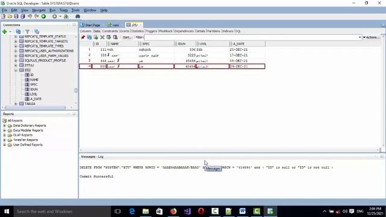Click the Schema Browser icon in Connections
The width and height of the screenshot is (386, 217).
[37, 31]
